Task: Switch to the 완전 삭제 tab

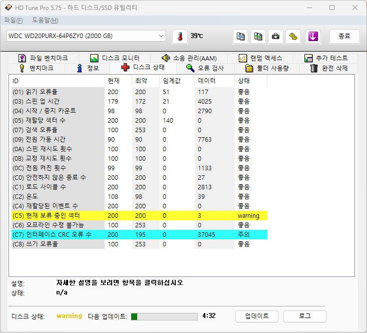Action: 328,68
